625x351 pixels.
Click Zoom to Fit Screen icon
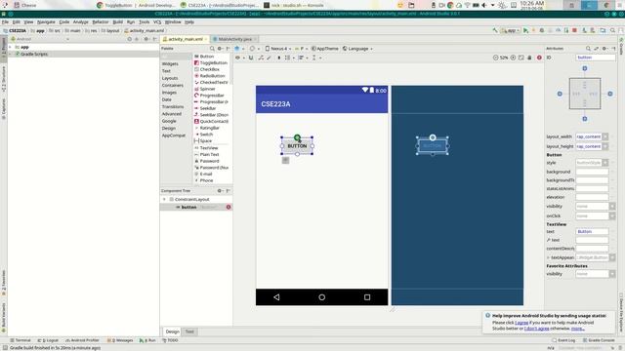(521, 58)
